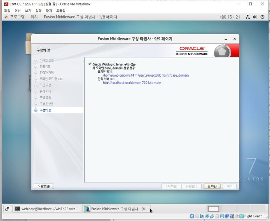This screenshot has height=221, width=270.
Task: Click the optical disc icon in VirtualBox status bar
Action: click(x=197, y=216)
